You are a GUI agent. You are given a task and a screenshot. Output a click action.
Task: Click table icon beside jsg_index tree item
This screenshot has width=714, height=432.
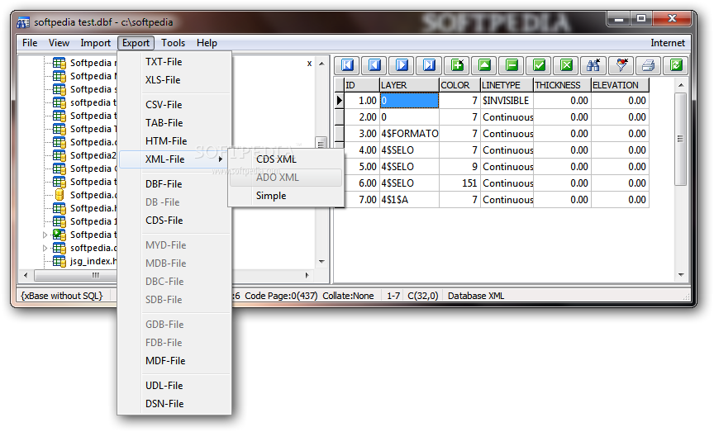(59, 261)
